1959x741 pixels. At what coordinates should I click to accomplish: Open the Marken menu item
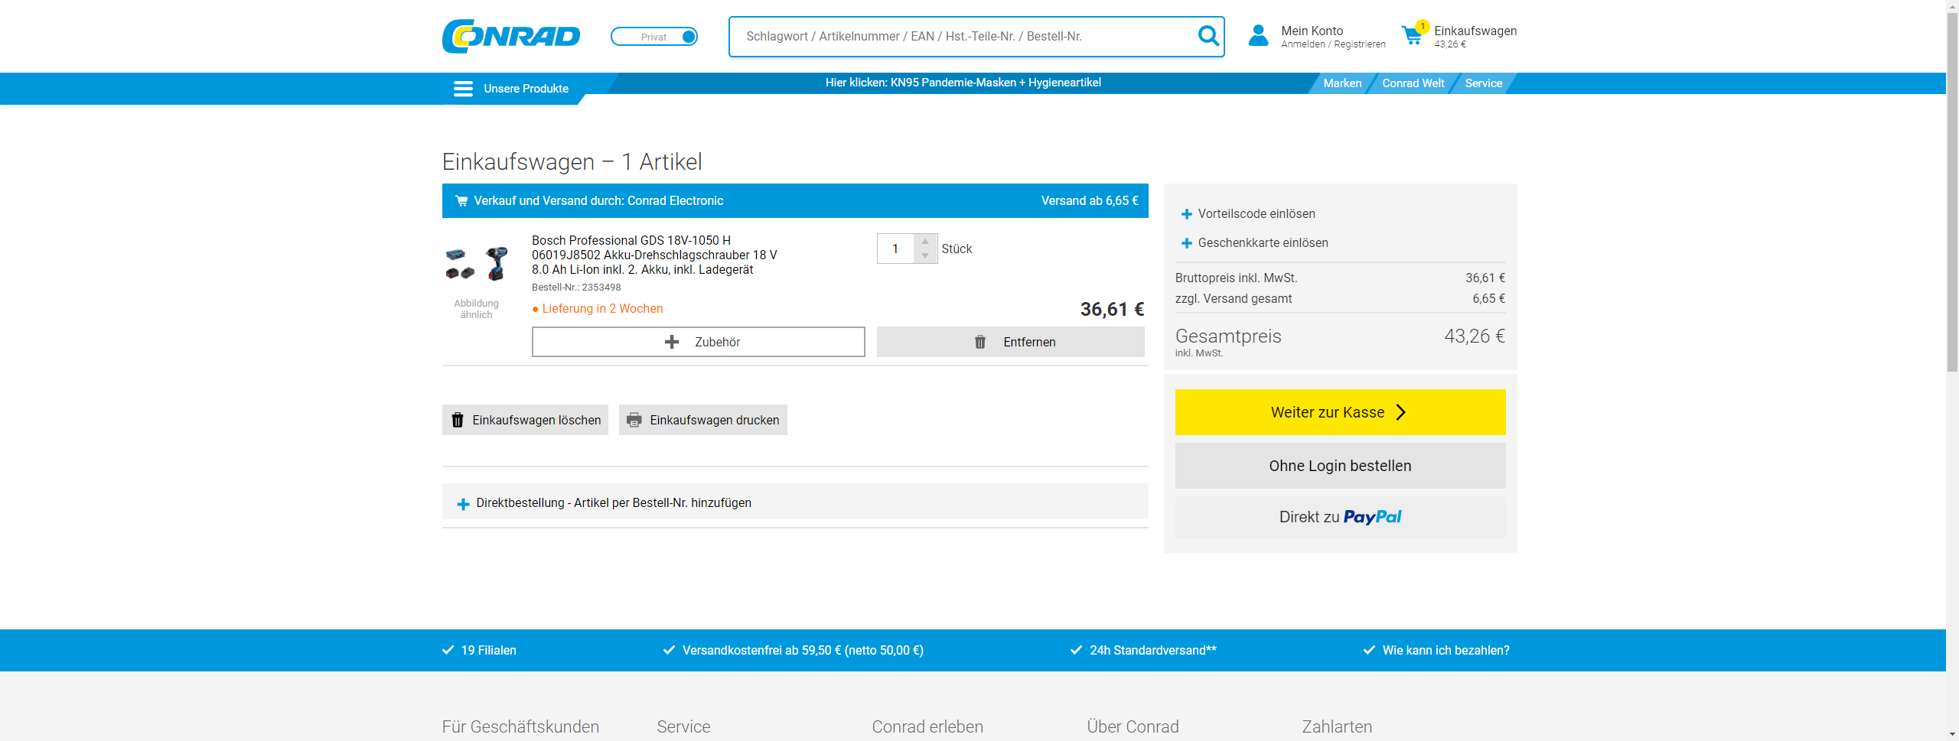pyautogui.click(x=1342, y=83)
